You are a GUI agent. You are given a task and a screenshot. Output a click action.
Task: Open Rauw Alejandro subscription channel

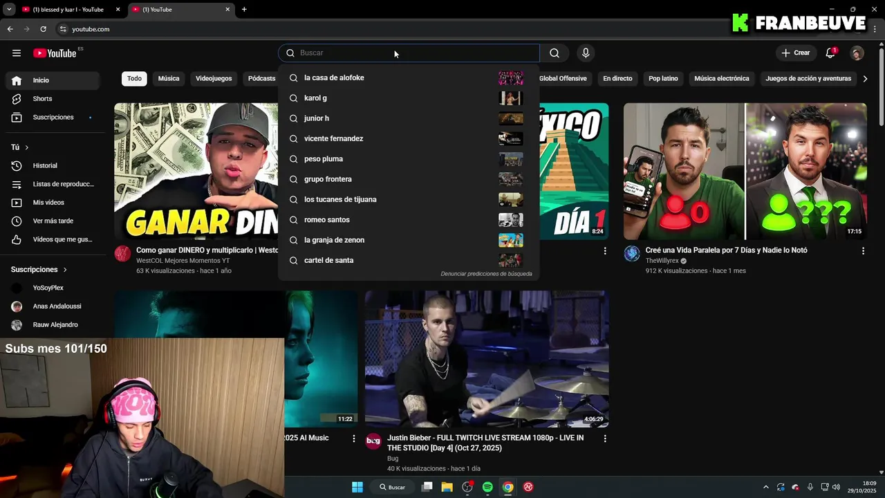coord(54,325)
